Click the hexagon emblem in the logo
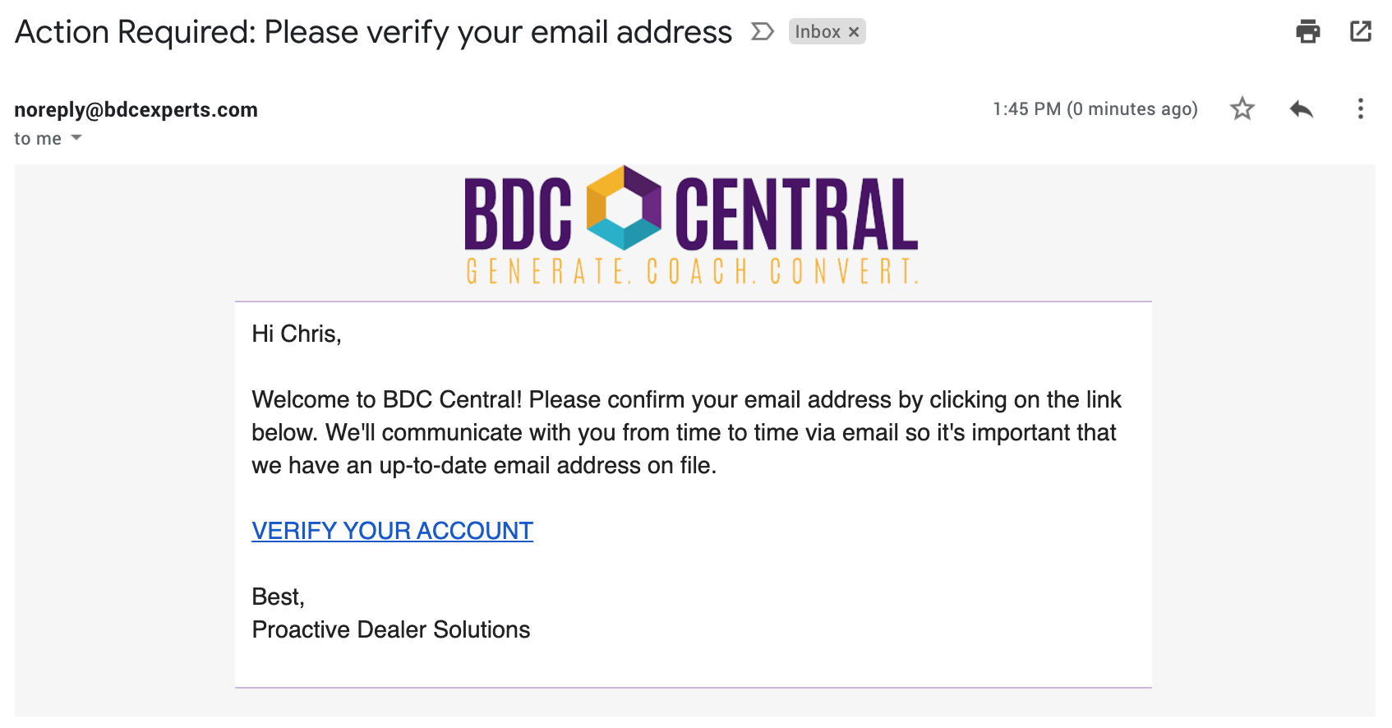 point(624,207)
